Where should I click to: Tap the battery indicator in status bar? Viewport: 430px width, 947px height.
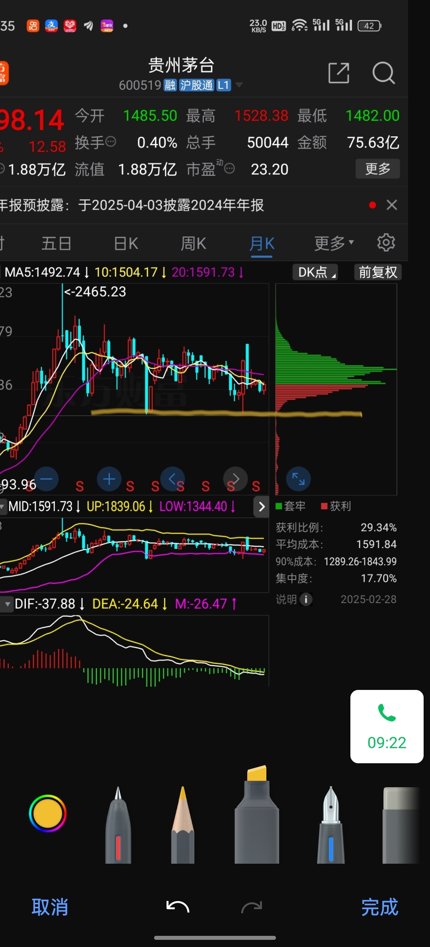coord(369,26)
